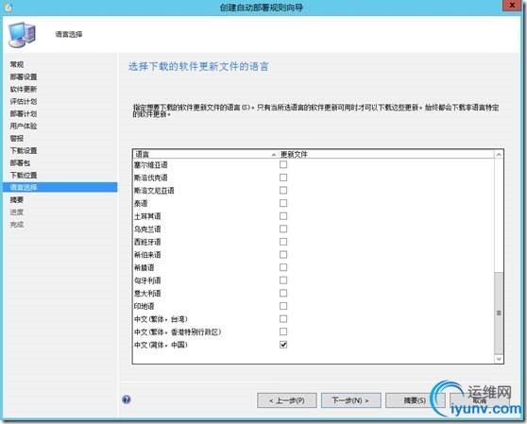Select the 匈牙利语 row label
The width and height of the screenshot is (527, 424).
click(147, 280)
